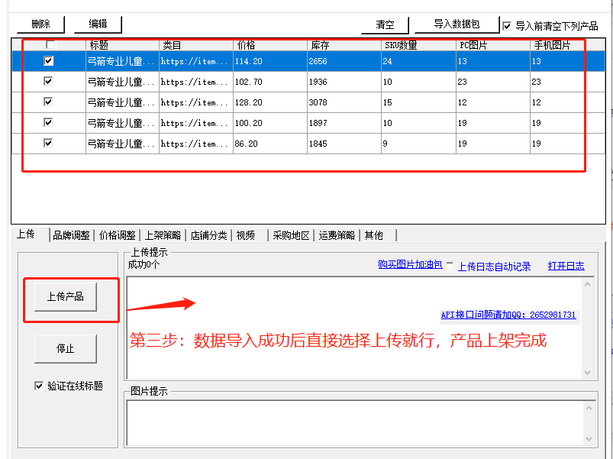613x459 pixels.
Task: Click the API接口问题请加QQ link
Action: [508, 315]
